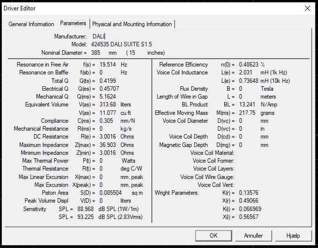Edit D(vc) Voice Coil Diameter in mm
The height and width of the screenshot is (248, 318).
click(241, 121)
